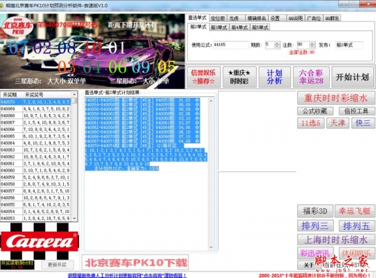
Task: Decrease 期数 with the down arrow
Action: coord(277,47)
